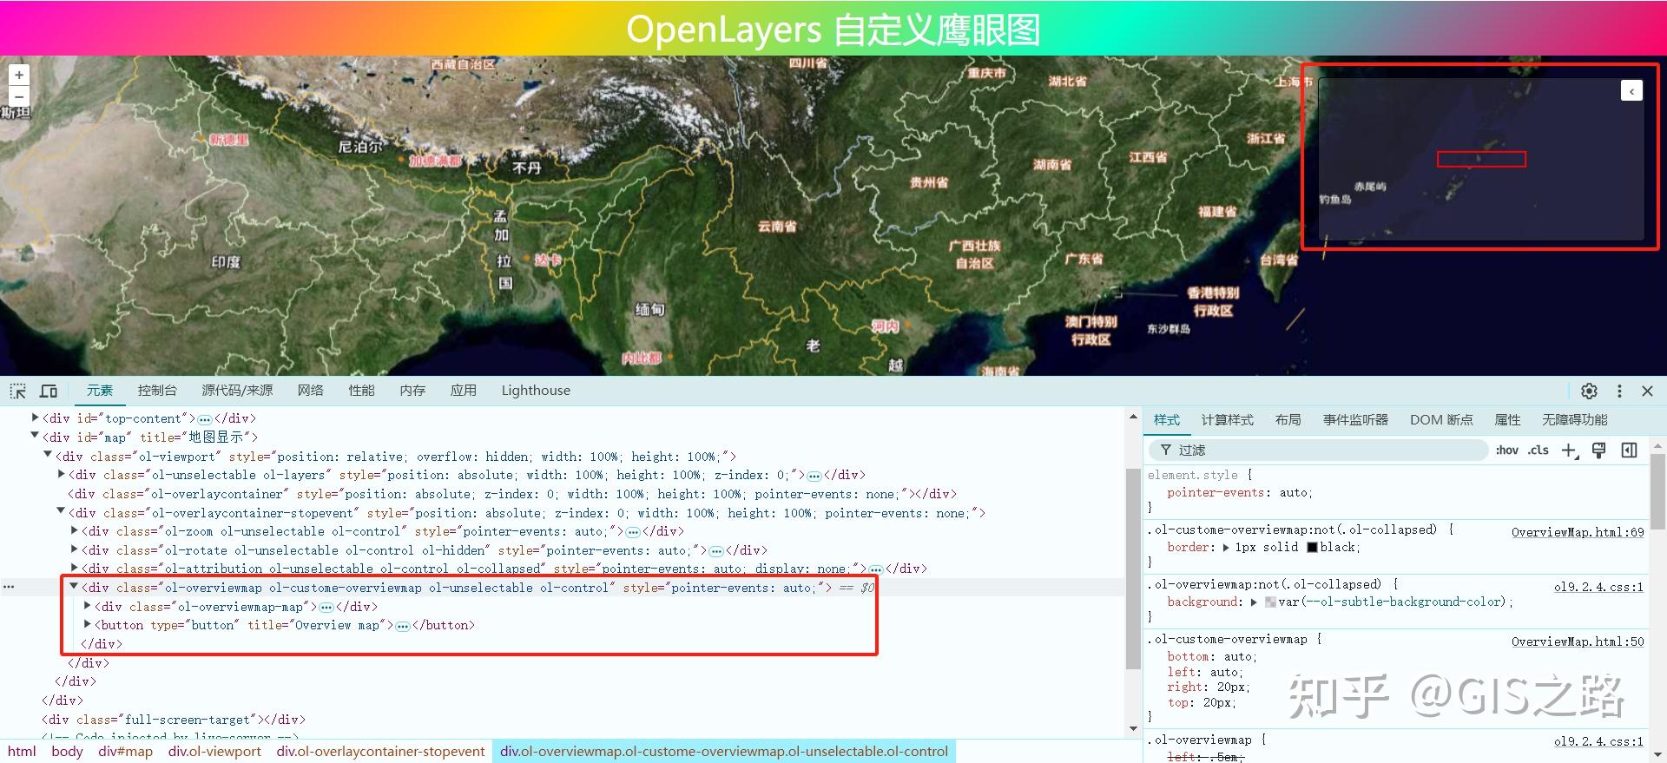Click the map zoom in plus button

coord(19,75)
